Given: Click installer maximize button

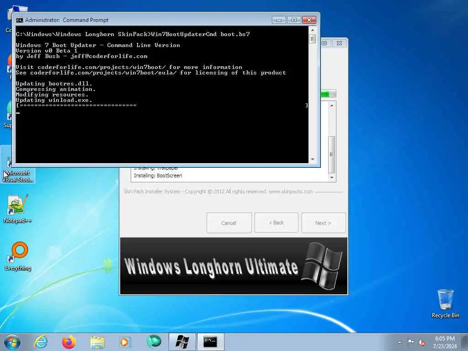Looking at the screenshot, I should click(325, 43).
